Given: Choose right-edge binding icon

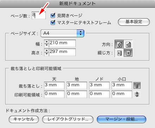Looking at the screenshot, I should tap(128, 53).
